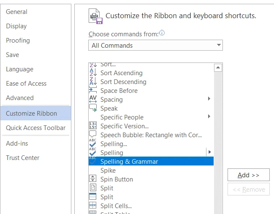274x214 pixels.
Task: Click the Speak speech-bubble icon
Action: click(93, 108)
